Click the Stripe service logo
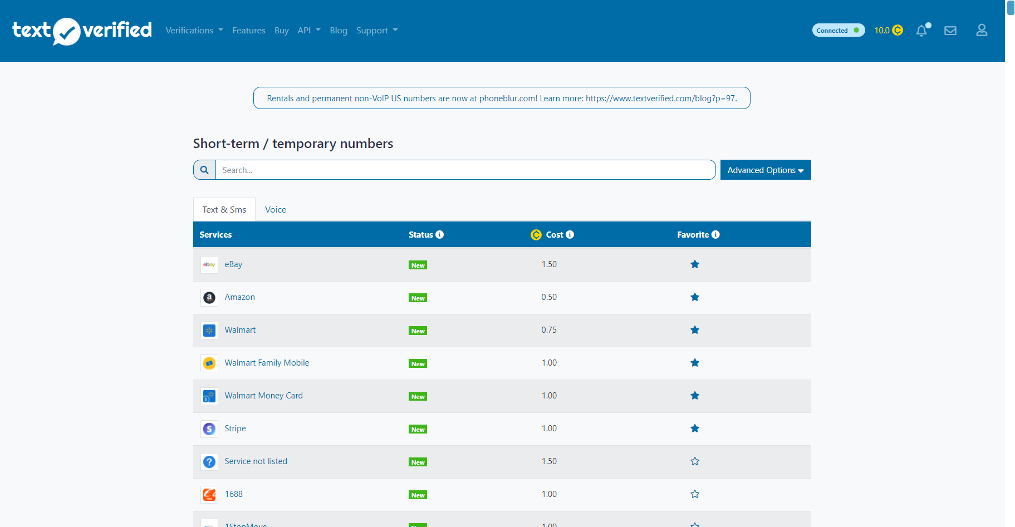1015x527 pixels. (x=209, y=429)
